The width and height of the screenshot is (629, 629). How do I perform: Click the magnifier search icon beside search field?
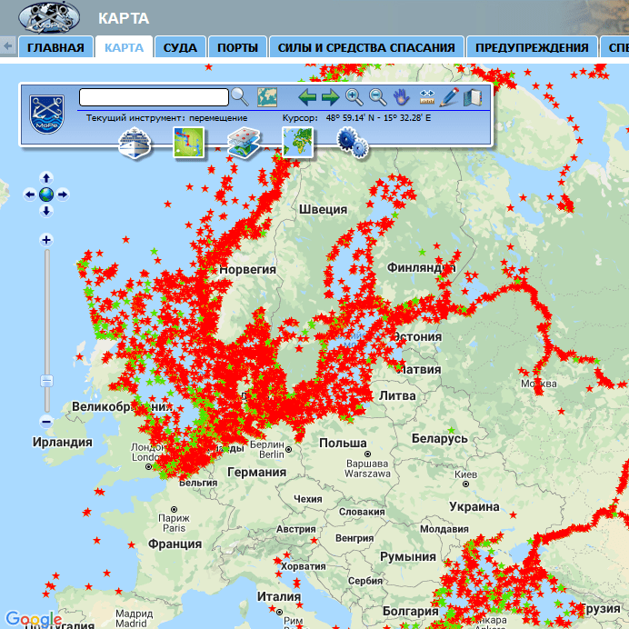pos(239,96)
